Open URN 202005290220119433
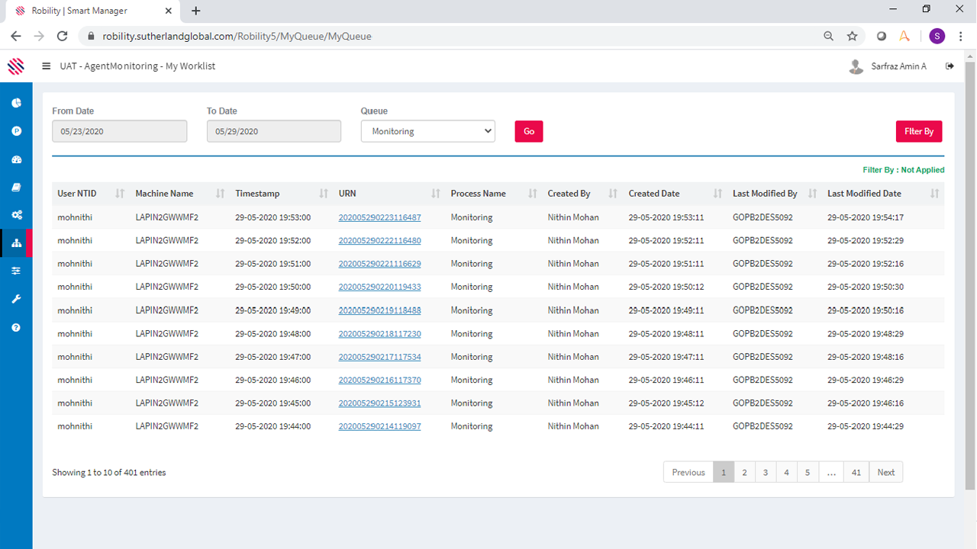 click(379, 287)
